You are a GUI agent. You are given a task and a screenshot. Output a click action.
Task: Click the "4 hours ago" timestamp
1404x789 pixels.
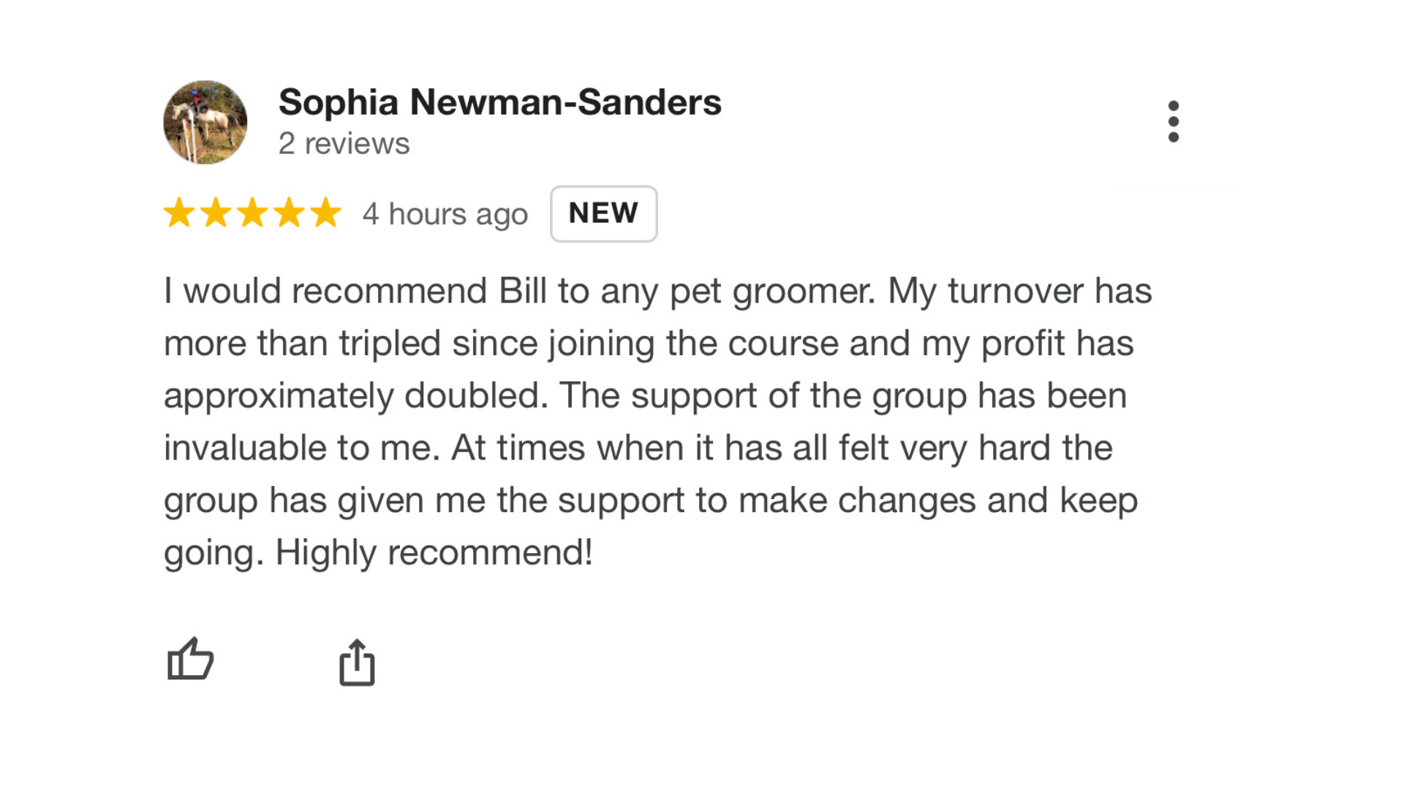pos(445,214)
